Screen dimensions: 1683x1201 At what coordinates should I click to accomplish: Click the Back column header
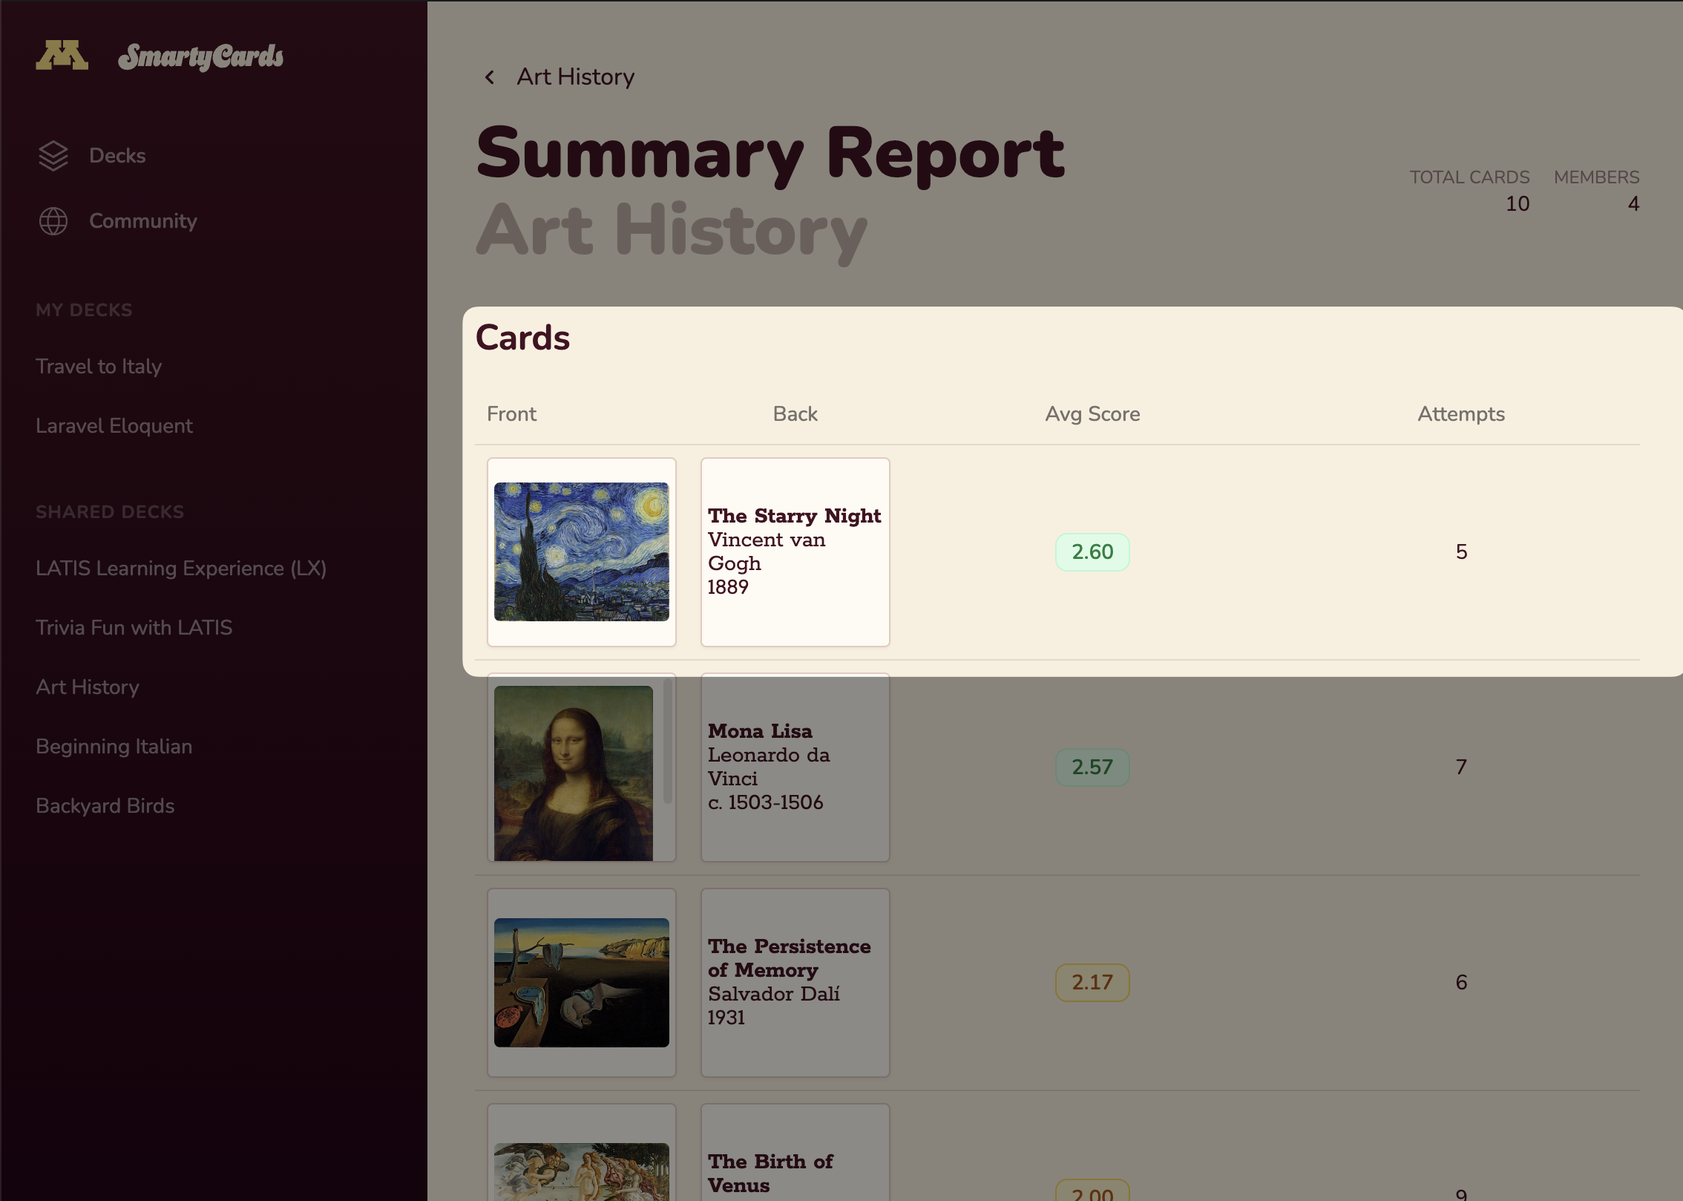[795, 414]
